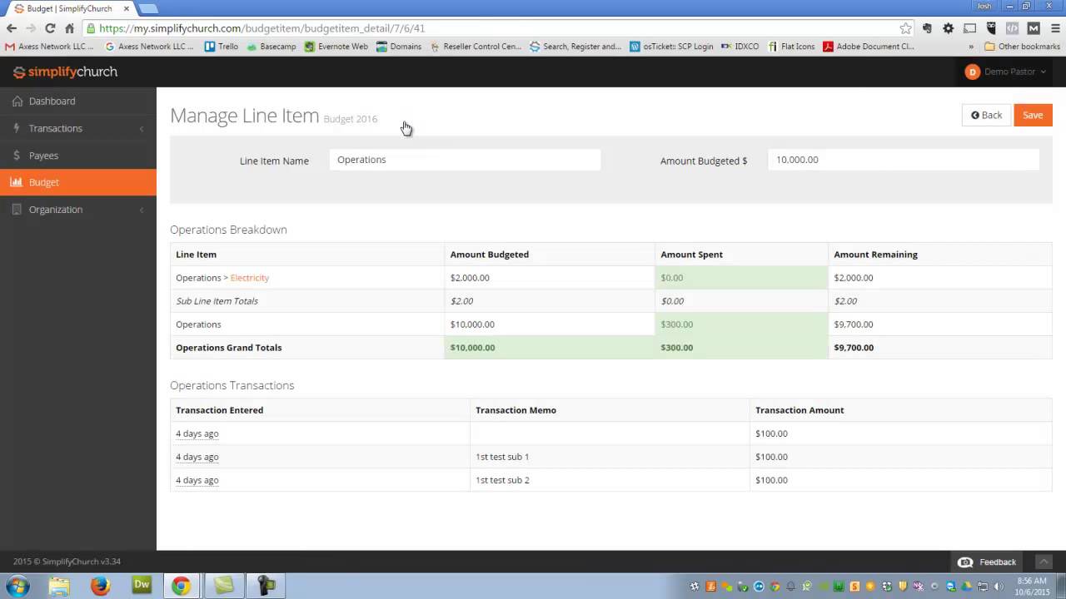Viewport: 1066px width, 599px height.
Task: Open the Adobe Document Cl... bookmark
Action: pos(869,47)
